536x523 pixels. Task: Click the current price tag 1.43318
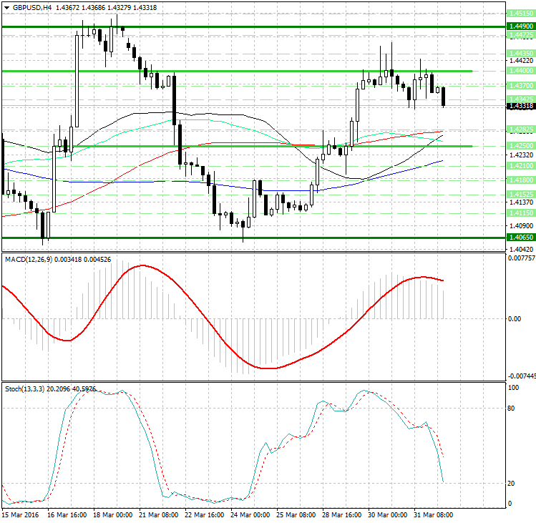(520, 106)
